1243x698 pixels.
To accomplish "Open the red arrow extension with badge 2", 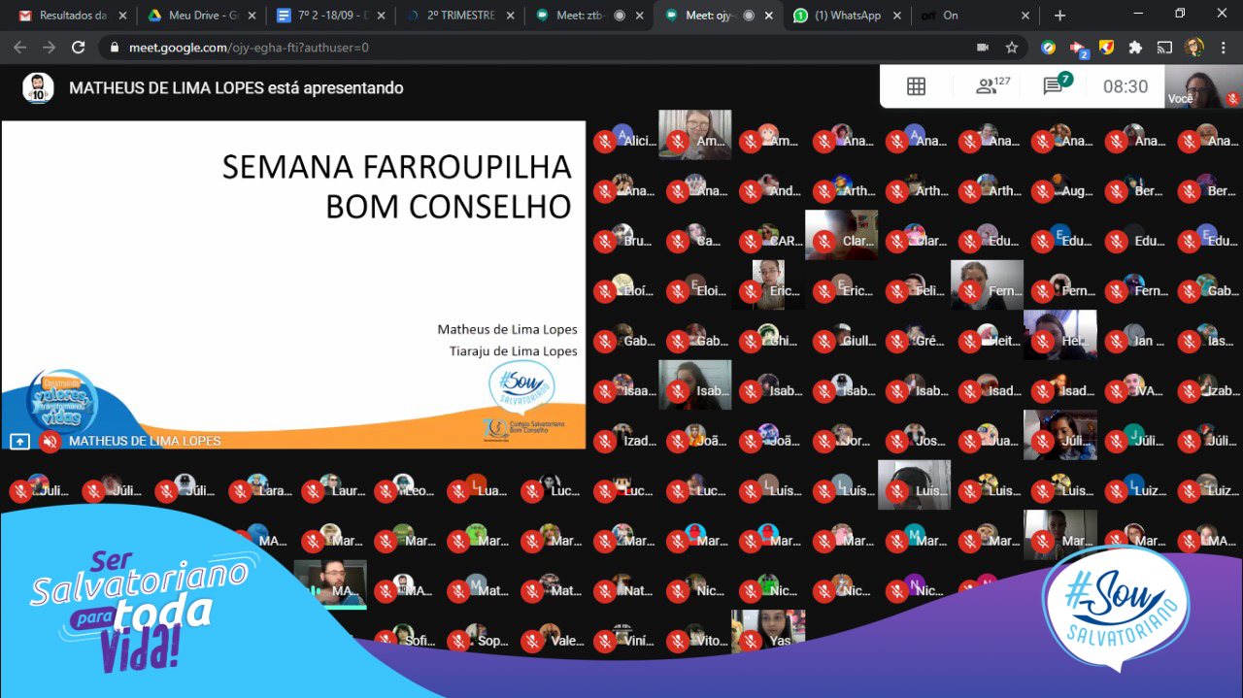I will (x=1078, y=48).
